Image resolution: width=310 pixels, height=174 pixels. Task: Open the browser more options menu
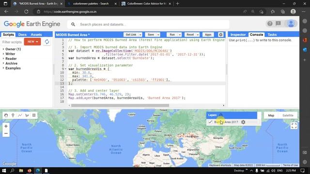(304, 12)
